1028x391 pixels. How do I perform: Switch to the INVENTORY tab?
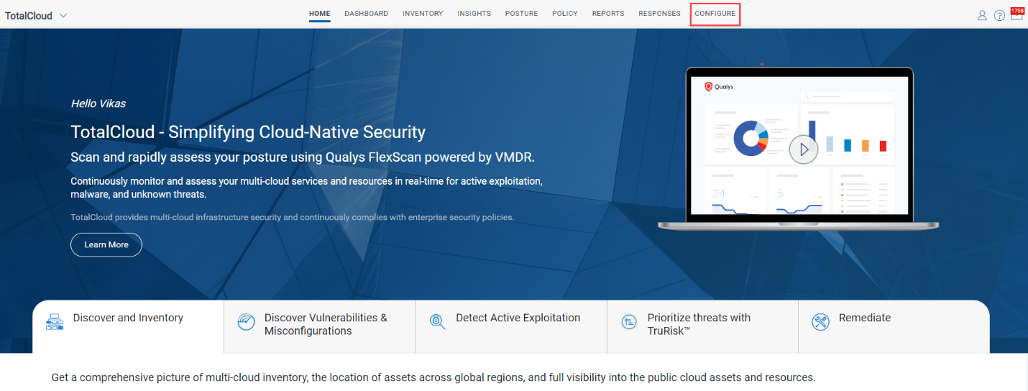point(423,14)
